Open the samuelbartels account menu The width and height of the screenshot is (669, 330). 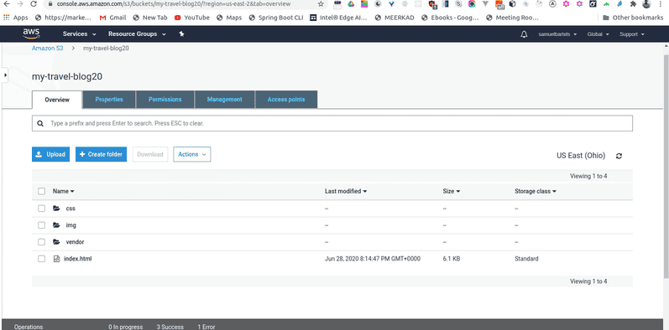pyautogui.click(x=557, y=34)
